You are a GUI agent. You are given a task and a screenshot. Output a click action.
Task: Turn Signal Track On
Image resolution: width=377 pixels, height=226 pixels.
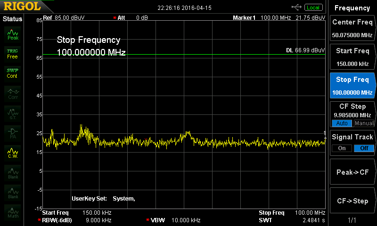coord(342,148)
